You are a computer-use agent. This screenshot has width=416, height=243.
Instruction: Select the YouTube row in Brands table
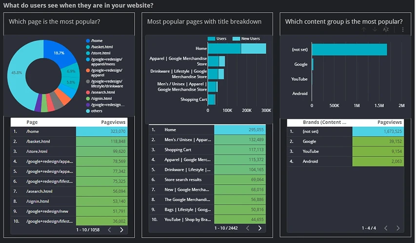click(x=345, y=152)
